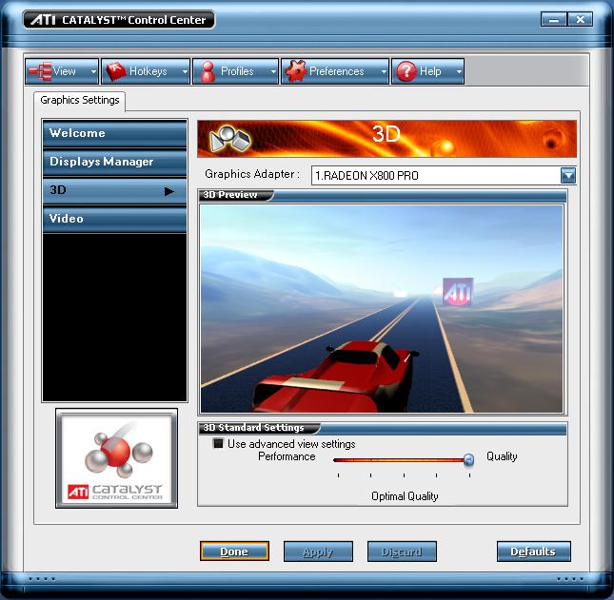Image resolution: width=614 pixels, height=600 pixels.
Task: Select the 3D section
Action: 114,191
